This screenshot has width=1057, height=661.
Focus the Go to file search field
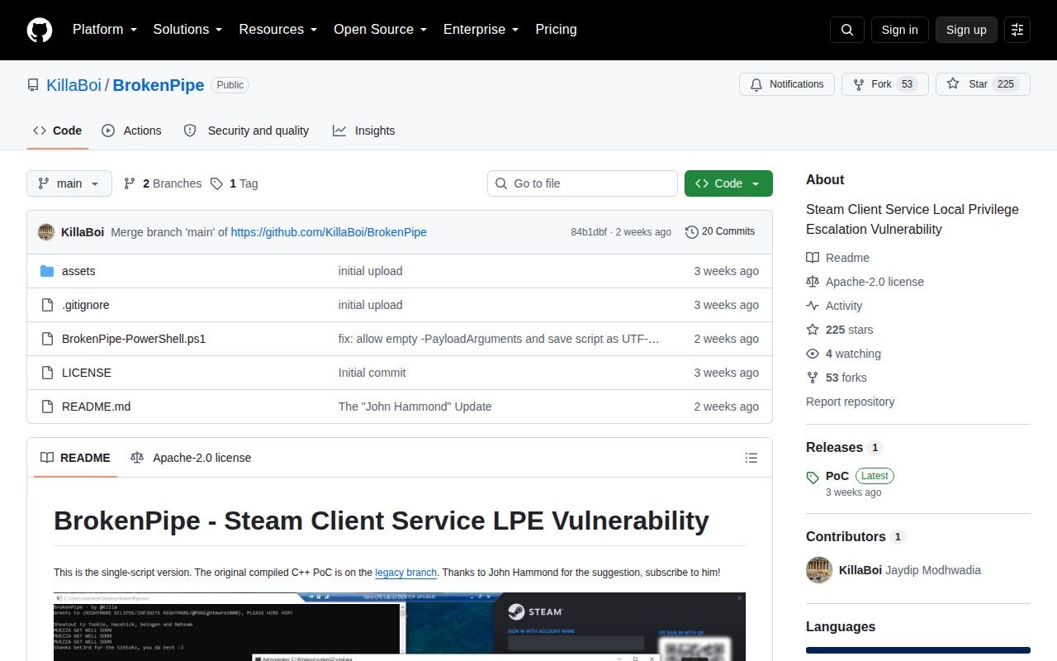[x=582, y=183]
